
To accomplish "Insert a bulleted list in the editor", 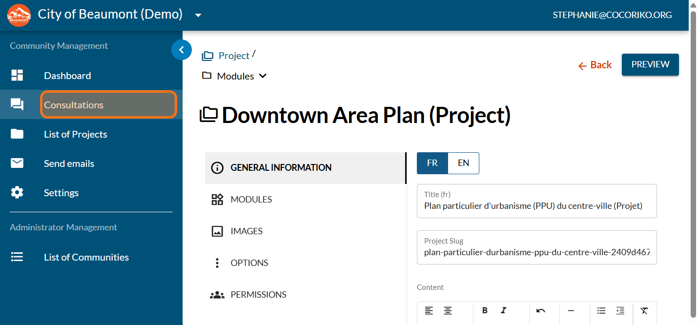I will coord(601,310).
